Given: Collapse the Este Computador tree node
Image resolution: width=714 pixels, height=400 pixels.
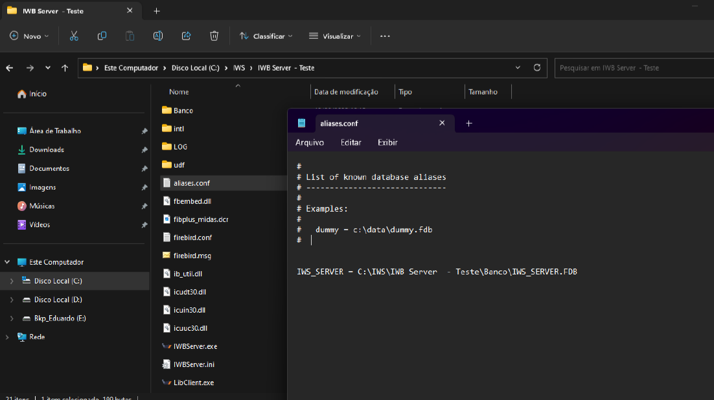Looking at the screenshot, I should [8, 262].
